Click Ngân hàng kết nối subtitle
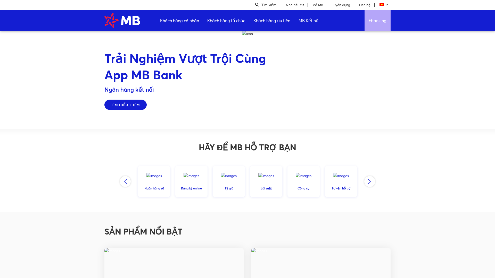This screenshot has height=278, width=495. (x=129, y=90)
